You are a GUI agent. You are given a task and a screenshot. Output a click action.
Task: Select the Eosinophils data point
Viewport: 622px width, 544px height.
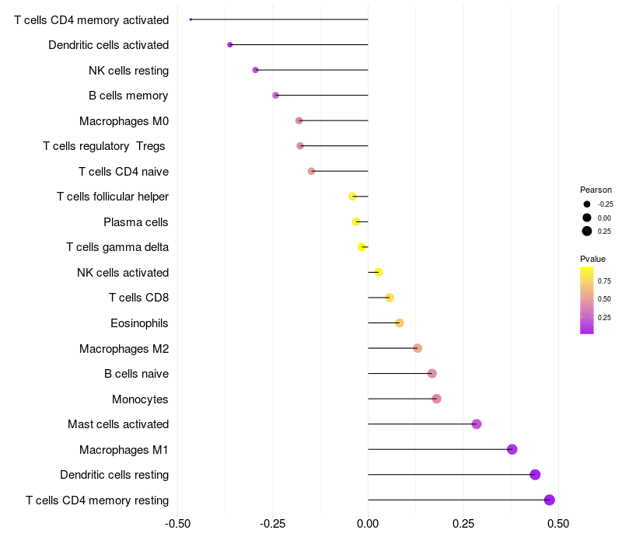400,323
